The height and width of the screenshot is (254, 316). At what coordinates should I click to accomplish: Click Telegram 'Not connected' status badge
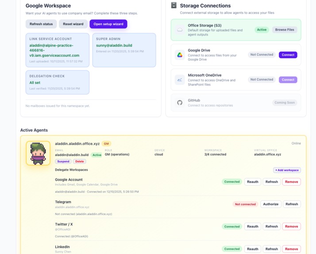click(245, 204)
